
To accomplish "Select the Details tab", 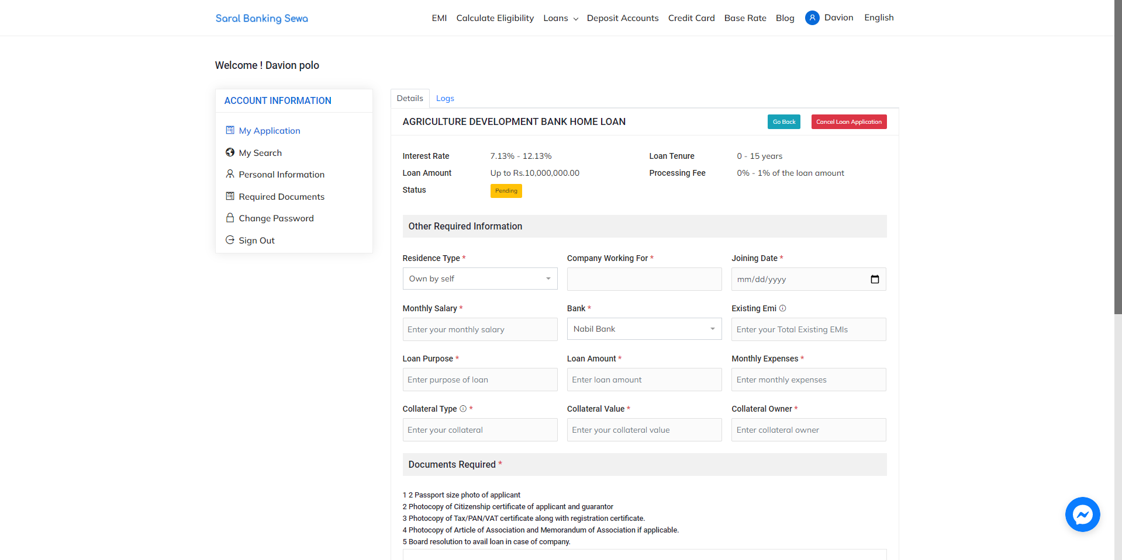I will pos(410,99).
